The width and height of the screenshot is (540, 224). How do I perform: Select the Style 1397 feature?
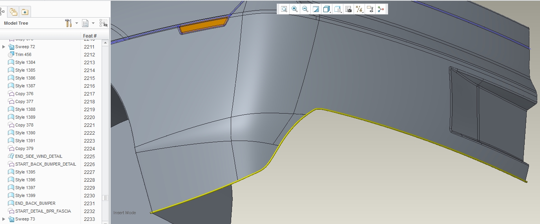(25, 188)
